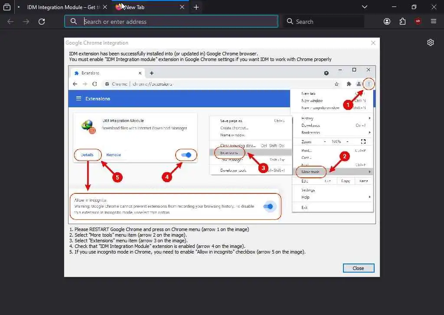Open Firefox View from the tab strip

7,7
